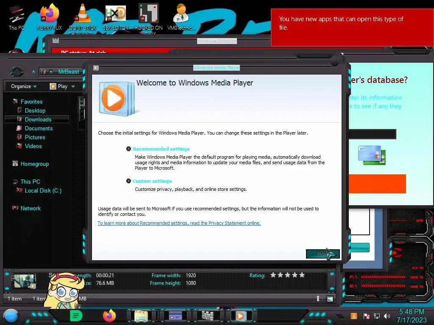The image size is (434, 325).
Task: Click the new apps notification banner
Action: pos(352,28)
